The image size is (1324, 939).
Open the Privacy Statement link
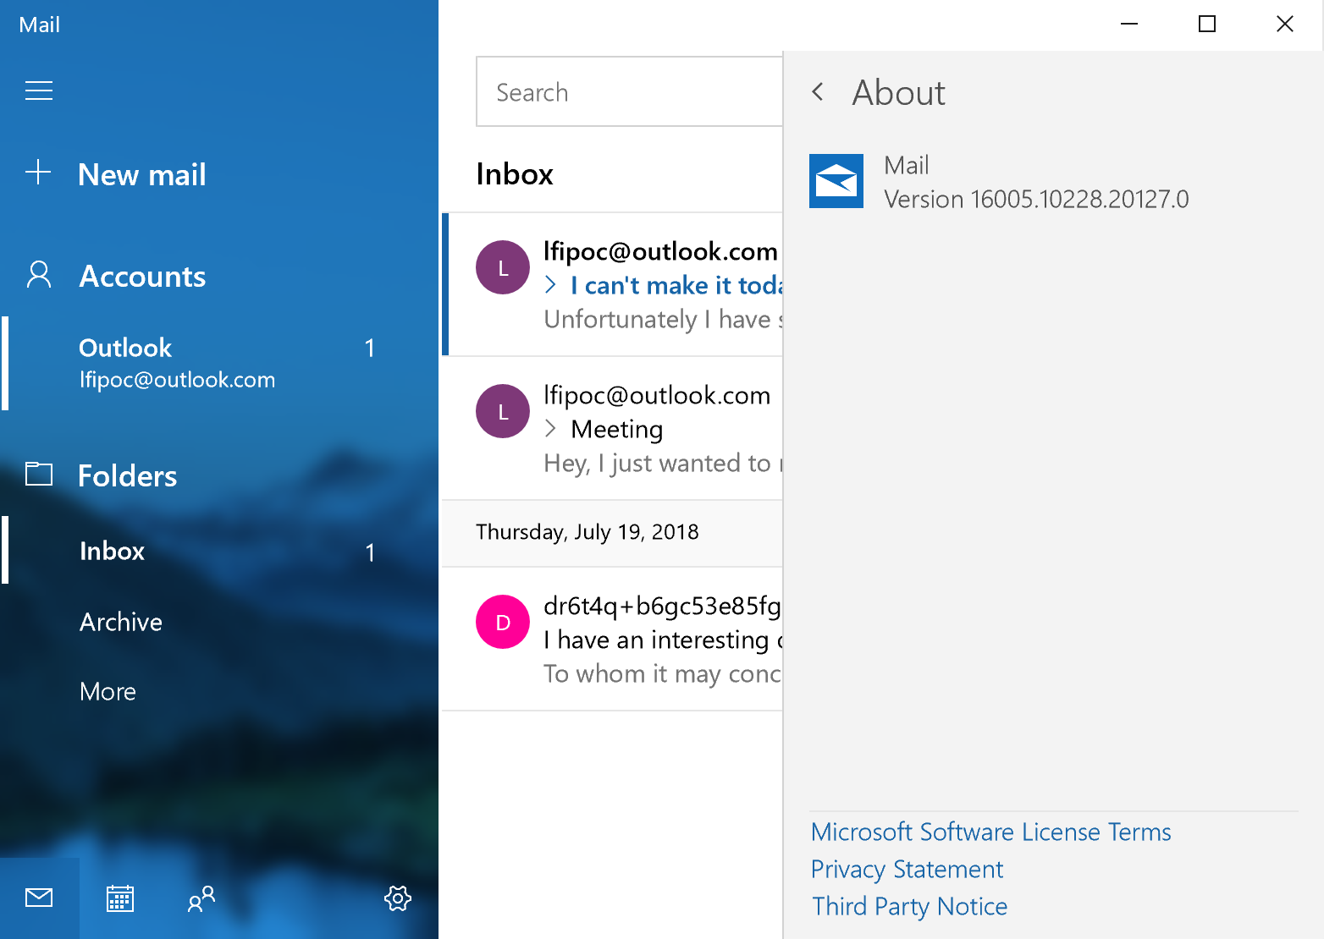point(907,869)
